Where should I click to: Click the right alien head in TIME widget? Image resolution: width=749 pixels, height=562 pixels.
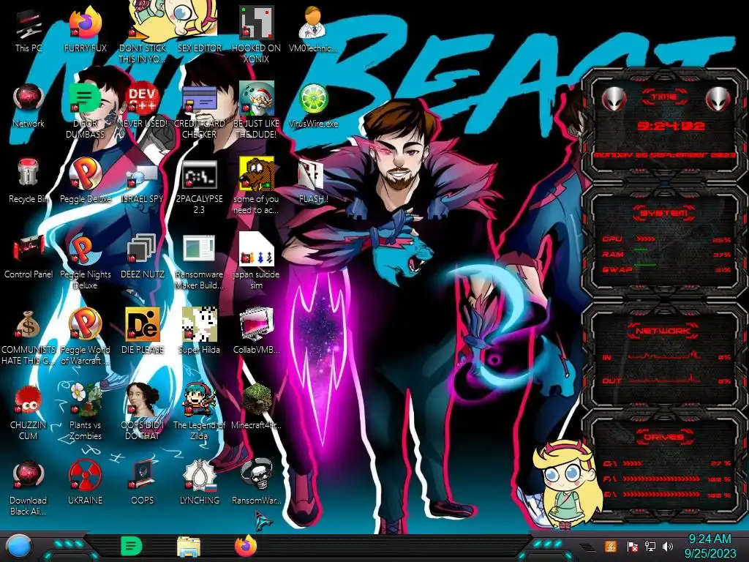718,99
